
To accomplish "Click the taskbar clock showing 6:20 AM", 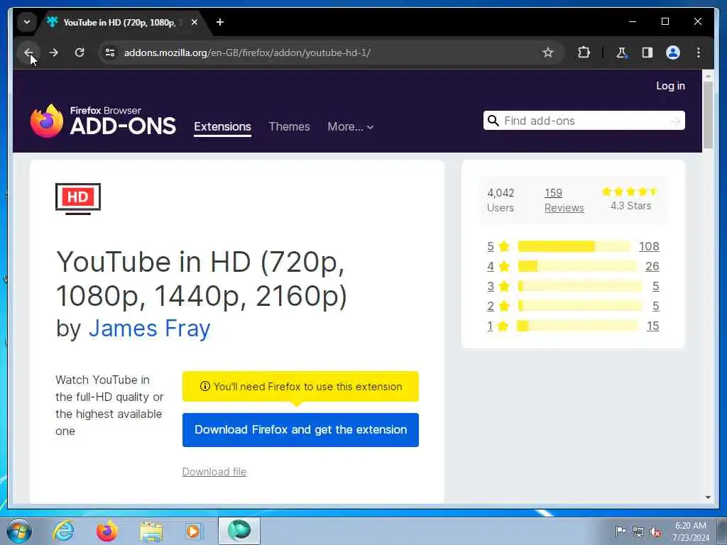I will tap(690, 532).
